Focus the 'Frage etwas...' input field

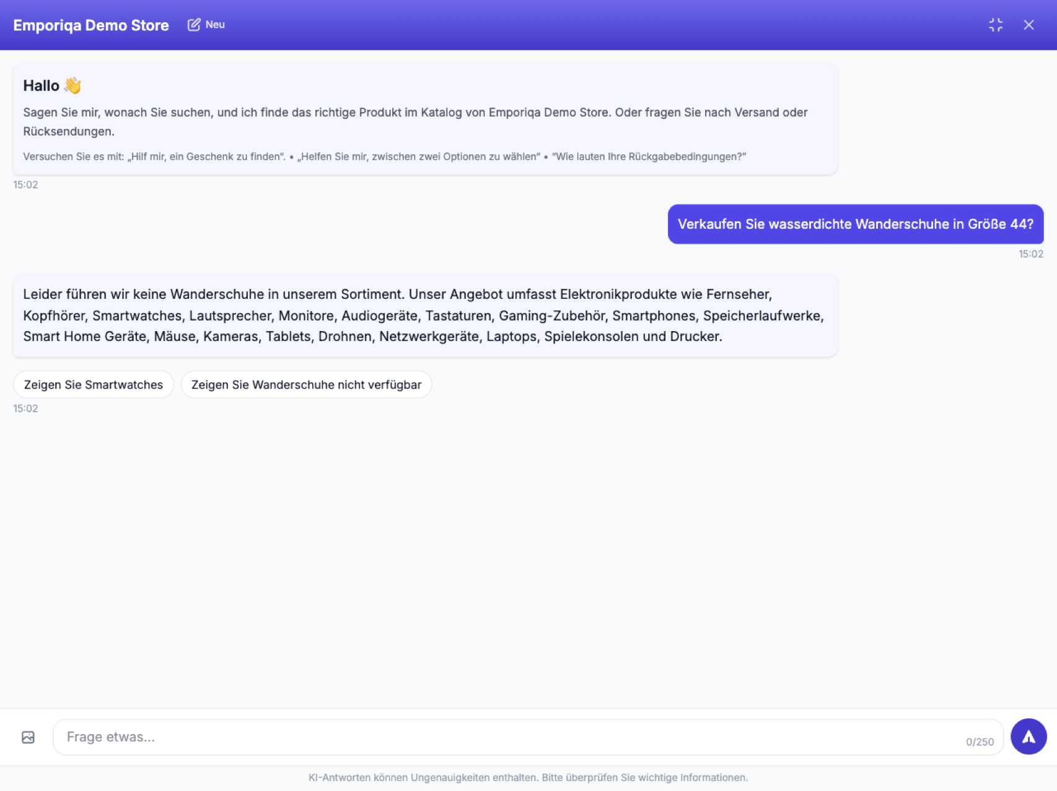pos(528,737)
